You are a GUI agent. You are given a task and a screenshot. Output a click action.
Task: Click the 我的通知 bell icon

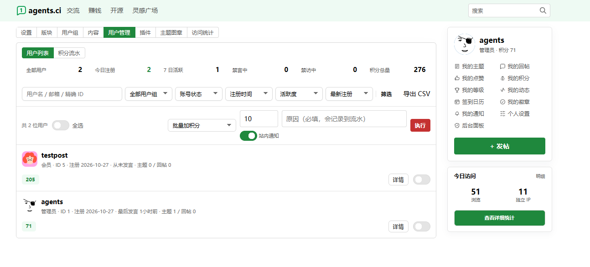point(457,114)
